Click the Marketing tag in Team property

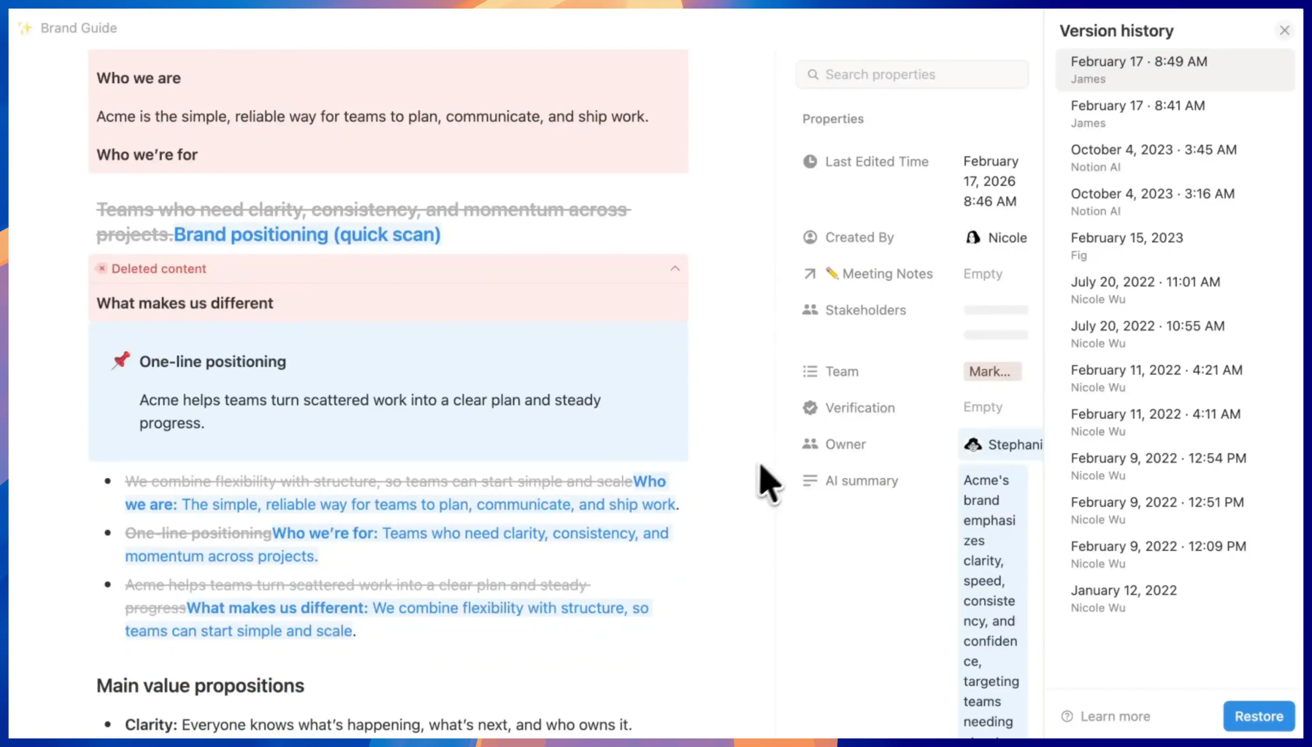[992, 372]
